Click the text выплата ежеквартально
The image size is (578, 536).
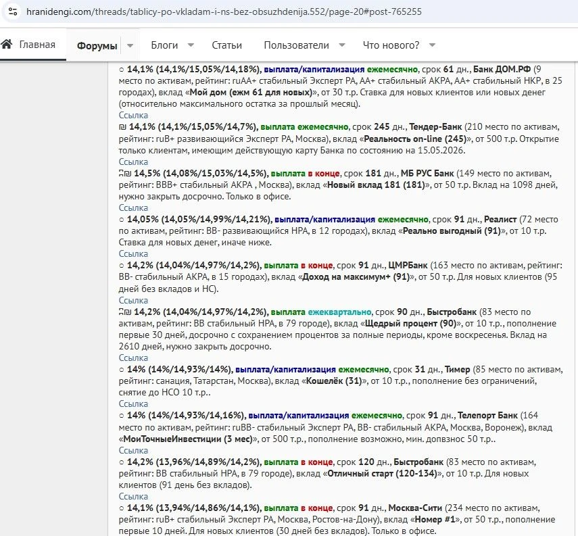click(x=321, y=312)
